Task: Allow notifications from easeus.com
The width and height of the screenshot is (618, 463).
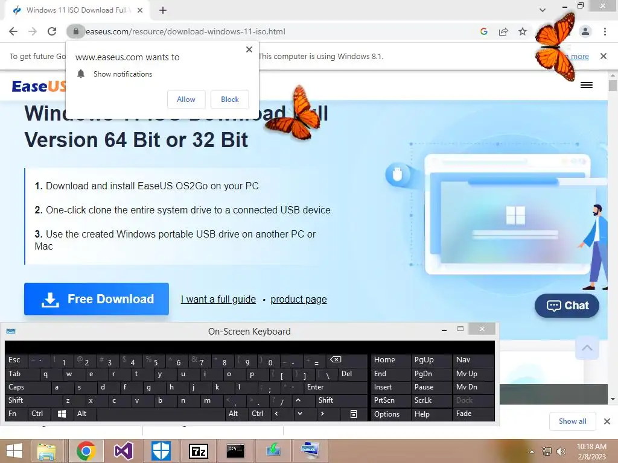Action: tap(186, 99)
